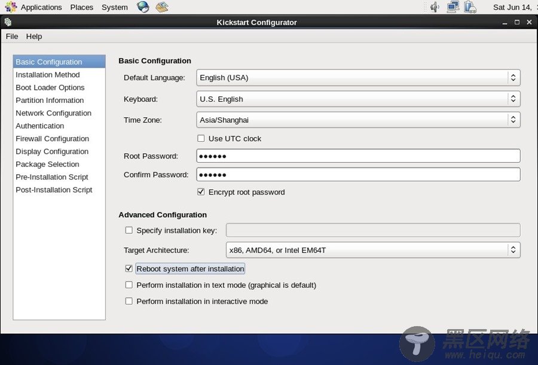Select Pre-Installation Script in sidebar
Viewport: 538px width, 365px height.
[x=59, y=177]
